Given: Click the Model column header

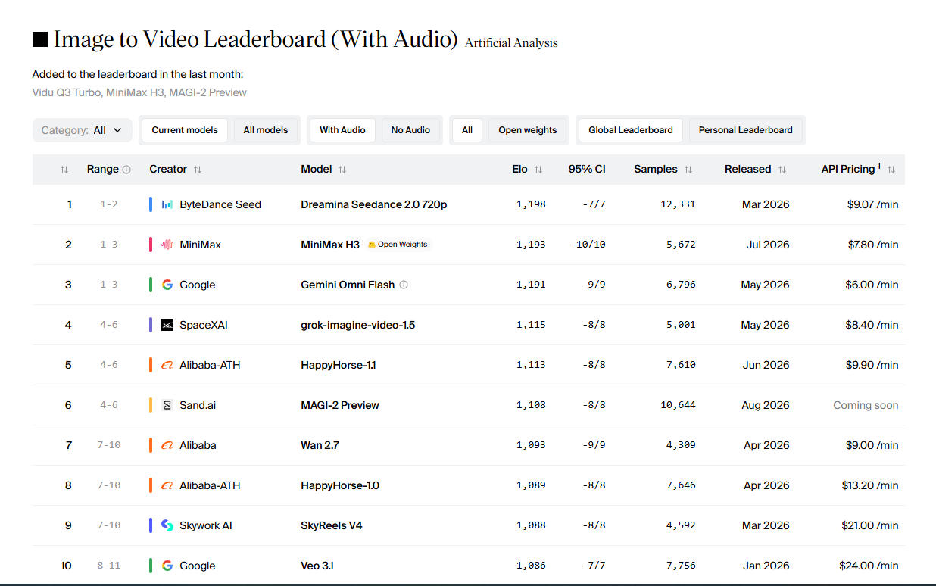Looking at the screenshot, I should [x=317, y=170].
